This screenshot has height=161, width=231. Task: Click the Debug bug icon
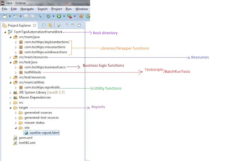click(48, 16)
